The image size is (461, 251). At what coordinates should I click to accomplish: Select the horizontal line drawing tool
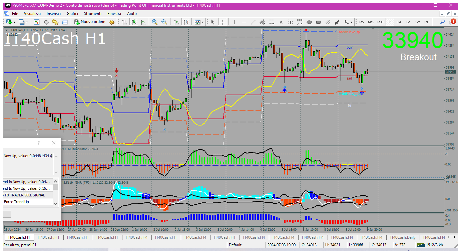click(244, 22)
